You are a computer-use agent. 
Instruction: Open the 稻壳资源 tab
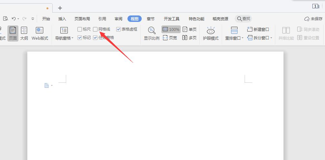tap(220, 19)
